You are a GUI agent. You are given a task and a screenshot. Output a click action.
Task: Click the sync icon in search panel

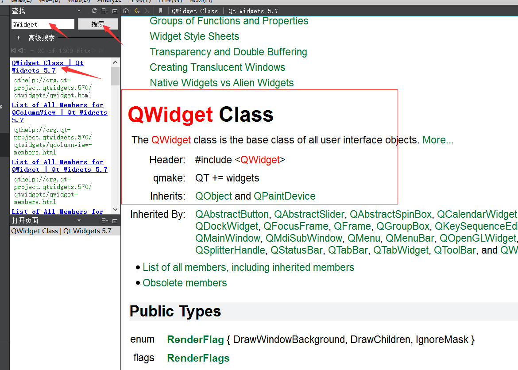coord(94,11)
